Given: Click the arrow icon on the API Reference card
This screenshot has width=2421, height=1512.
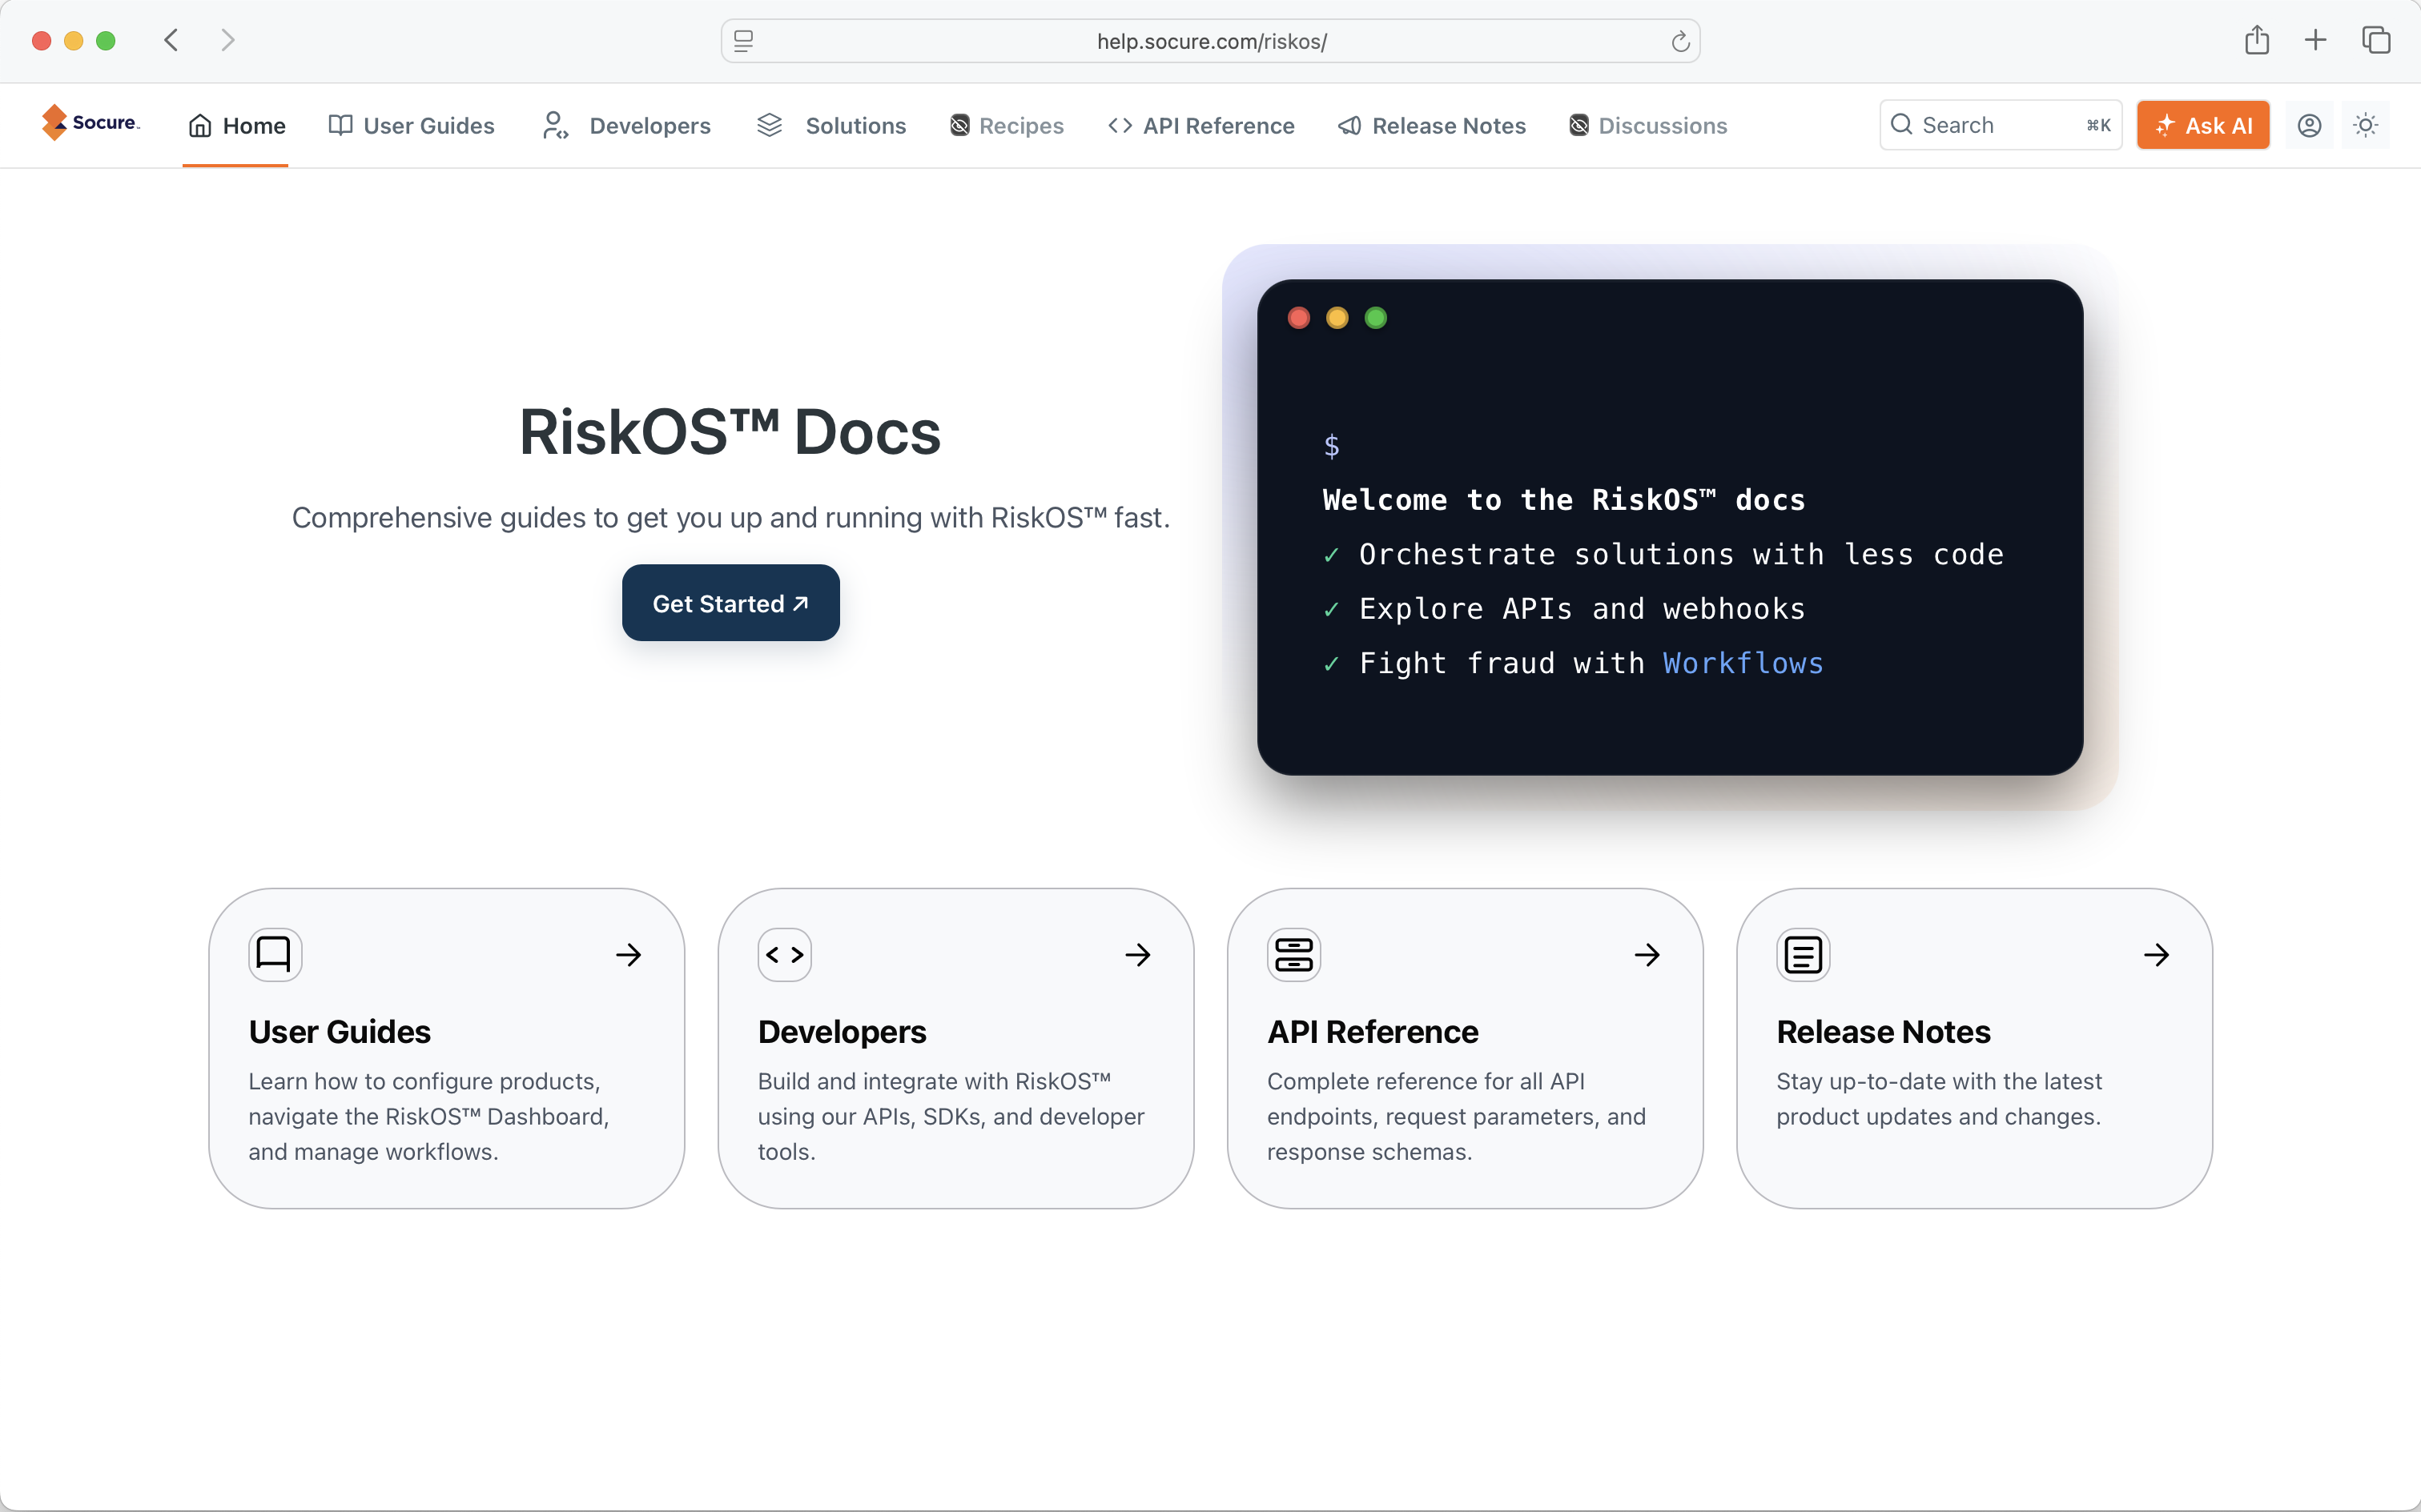Looking at the screenshot, I should [1647, 954].
